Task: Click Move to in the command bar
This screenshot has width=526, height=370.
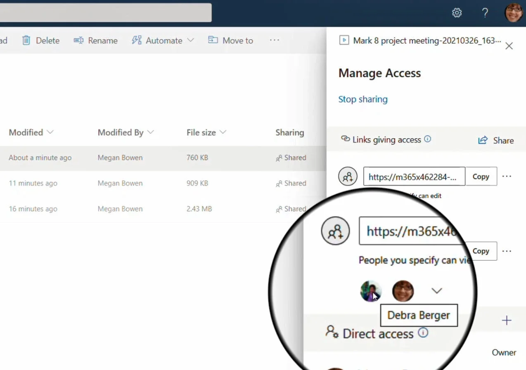Action: 230,40
